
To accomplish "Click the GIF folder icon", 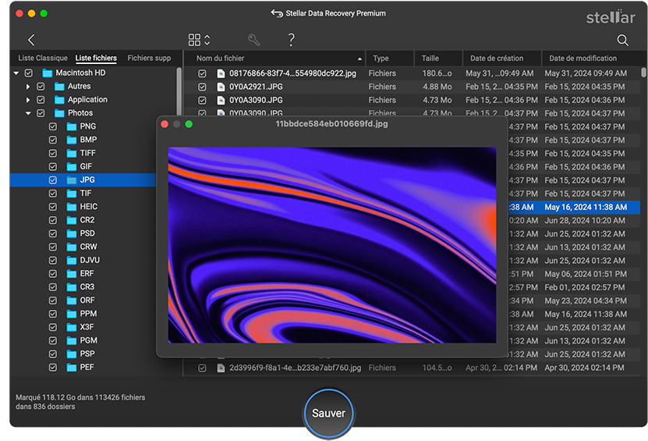I will pyautogui.click(x=72, y=167).
